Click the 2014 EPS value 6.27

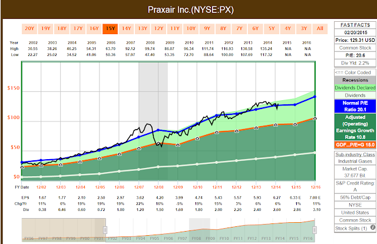coord(277,197)
